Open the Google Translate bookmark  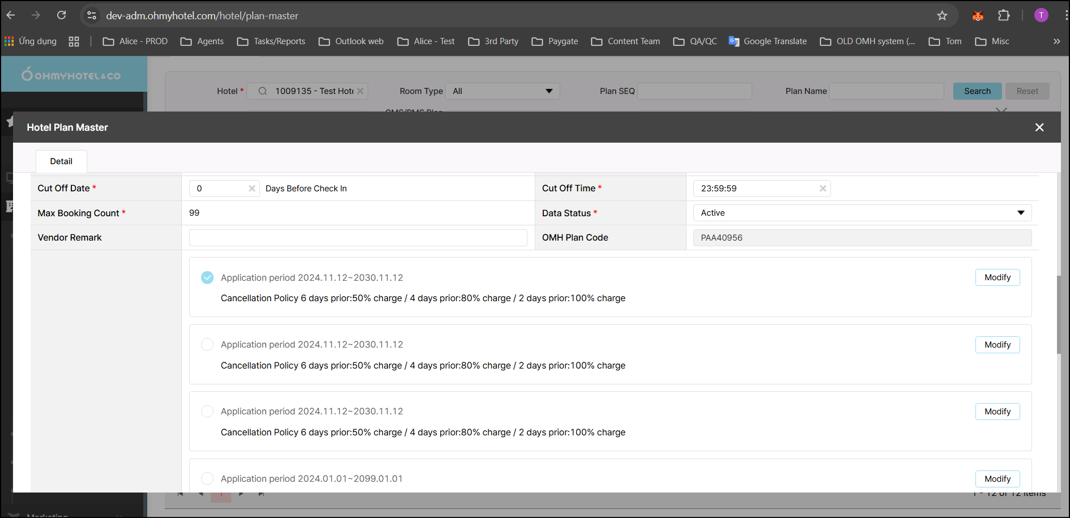pos(768,41)
